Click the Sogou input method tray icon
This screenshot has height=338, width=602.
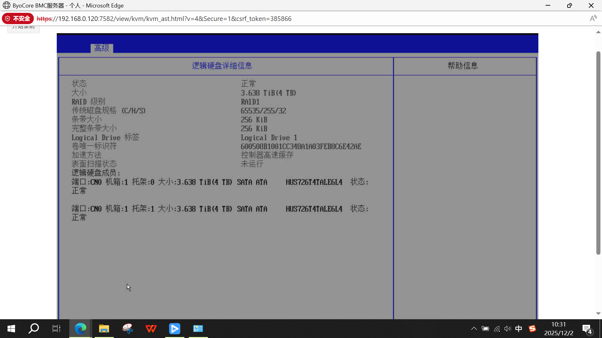point(532,329)
